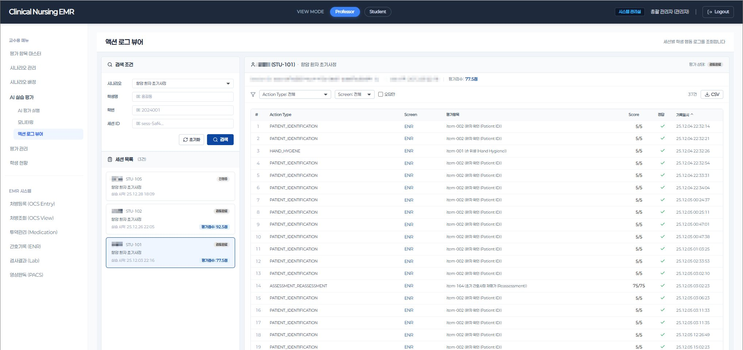Click ENR link in row 1
Image resolution: width=743 pixels, height=350 pixels.
point(409,126)
